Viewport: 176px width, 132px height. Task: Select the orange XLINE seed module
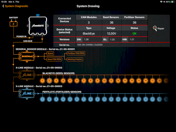pos(27,75)
